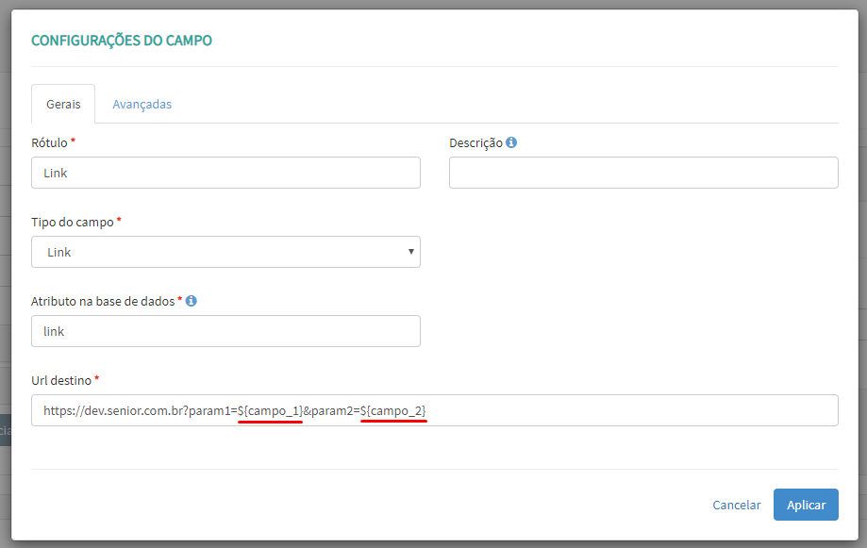Place cursor at start of Url destino field
The image size is (867, 548).
44,410
